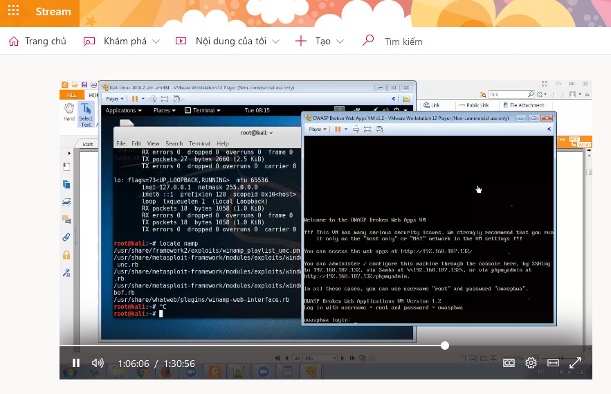Open Trang chủ home page
This screenshot has height=394, width=611.
37,41
